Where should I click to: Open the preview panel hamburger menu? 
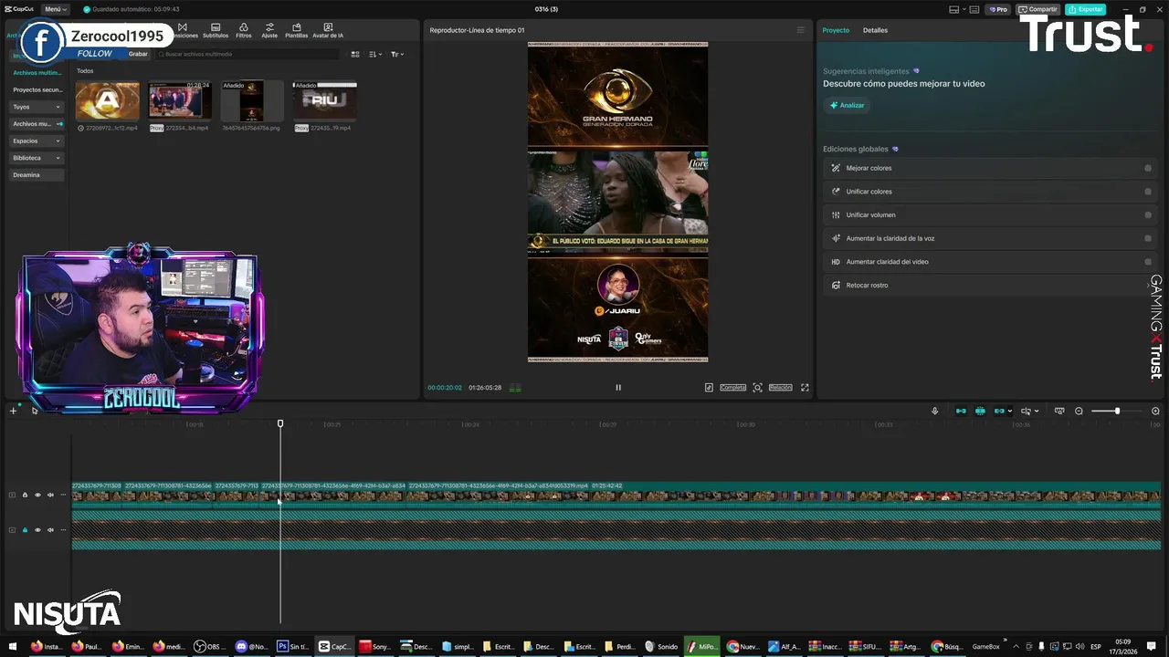(x=801, y=30)
